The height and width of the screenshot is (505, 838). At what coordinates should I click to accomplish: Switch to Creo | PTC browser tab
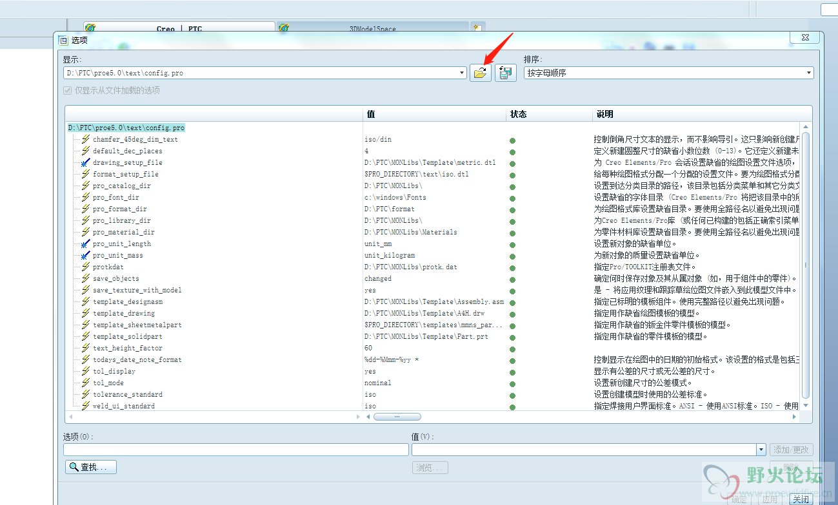point(179,28)
